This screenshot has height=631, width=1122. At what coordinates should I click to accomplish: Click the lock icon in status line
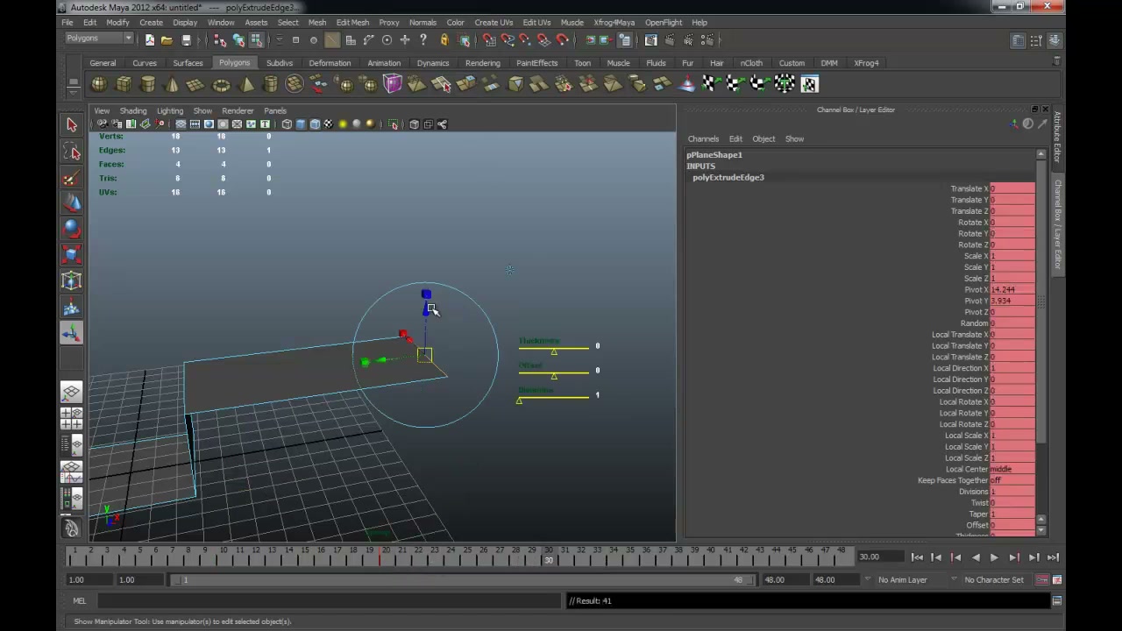tap(444, 39)
